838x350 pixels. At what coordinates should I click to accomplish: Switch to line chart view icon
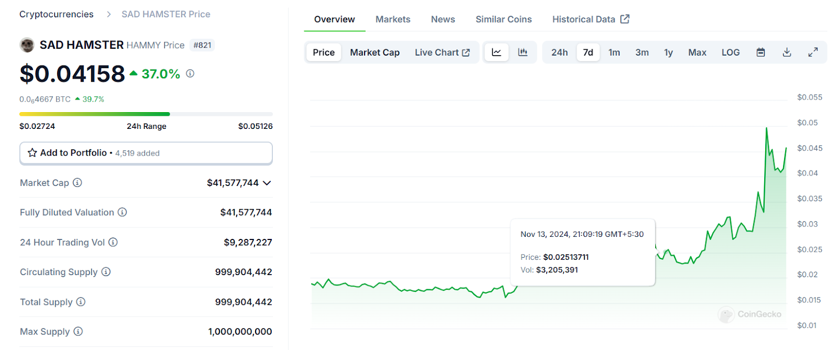click(497, 52)
